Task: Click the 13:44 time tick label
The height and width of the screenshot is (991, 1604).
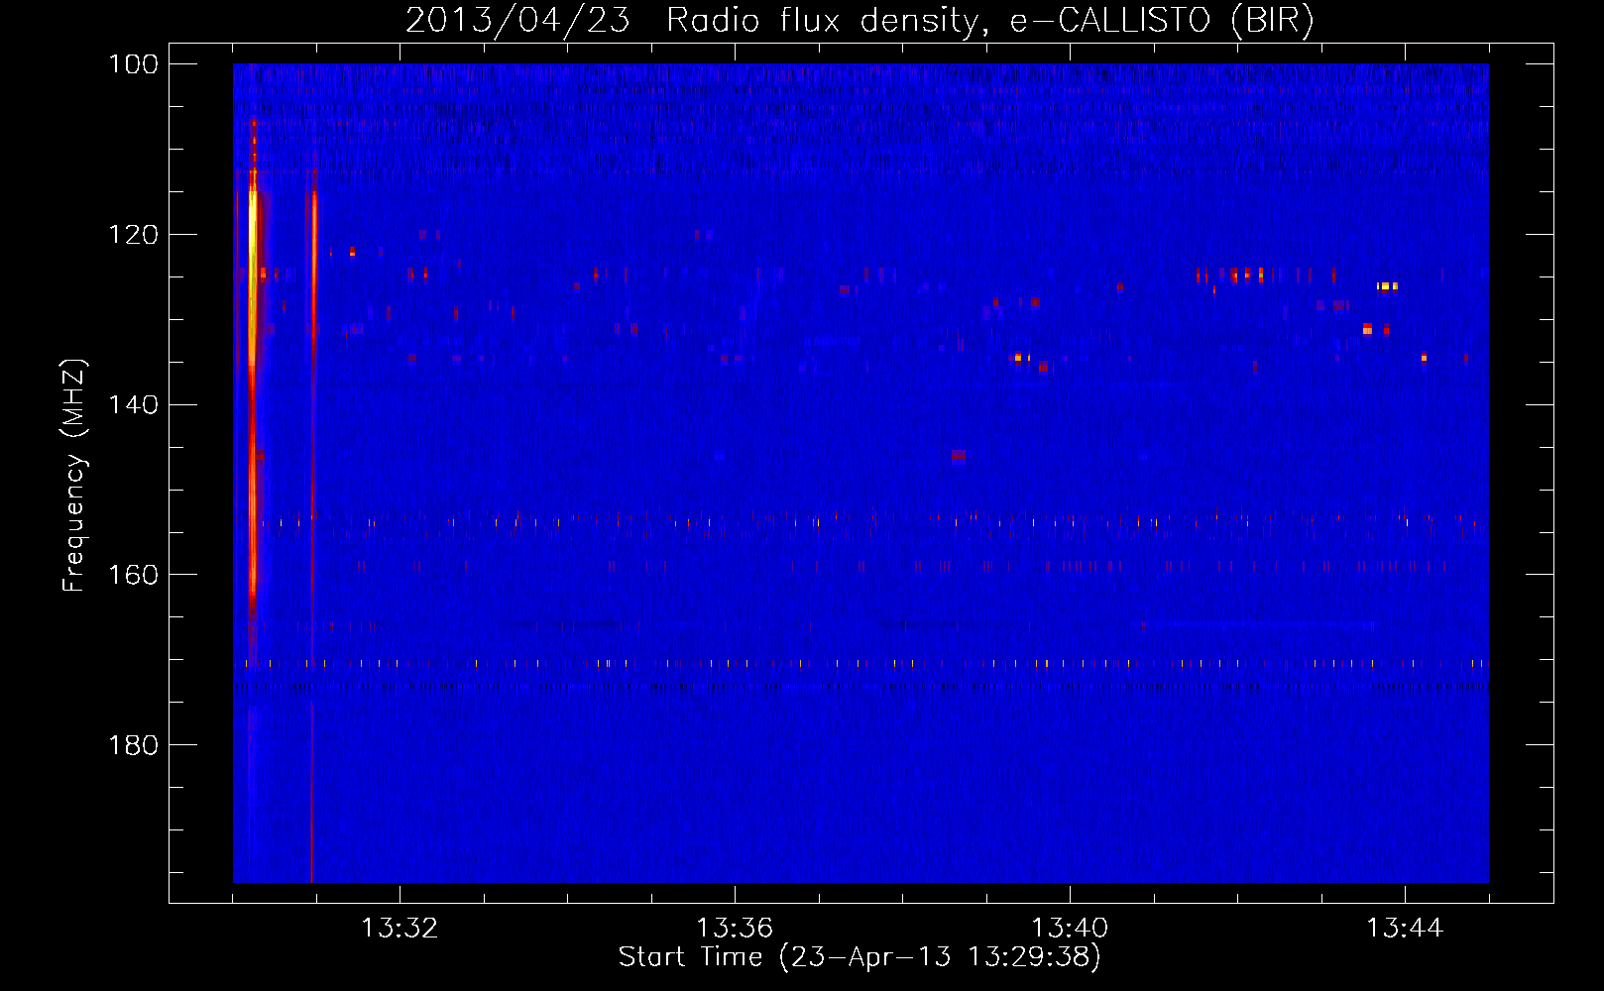Action: click(1405, 929)
